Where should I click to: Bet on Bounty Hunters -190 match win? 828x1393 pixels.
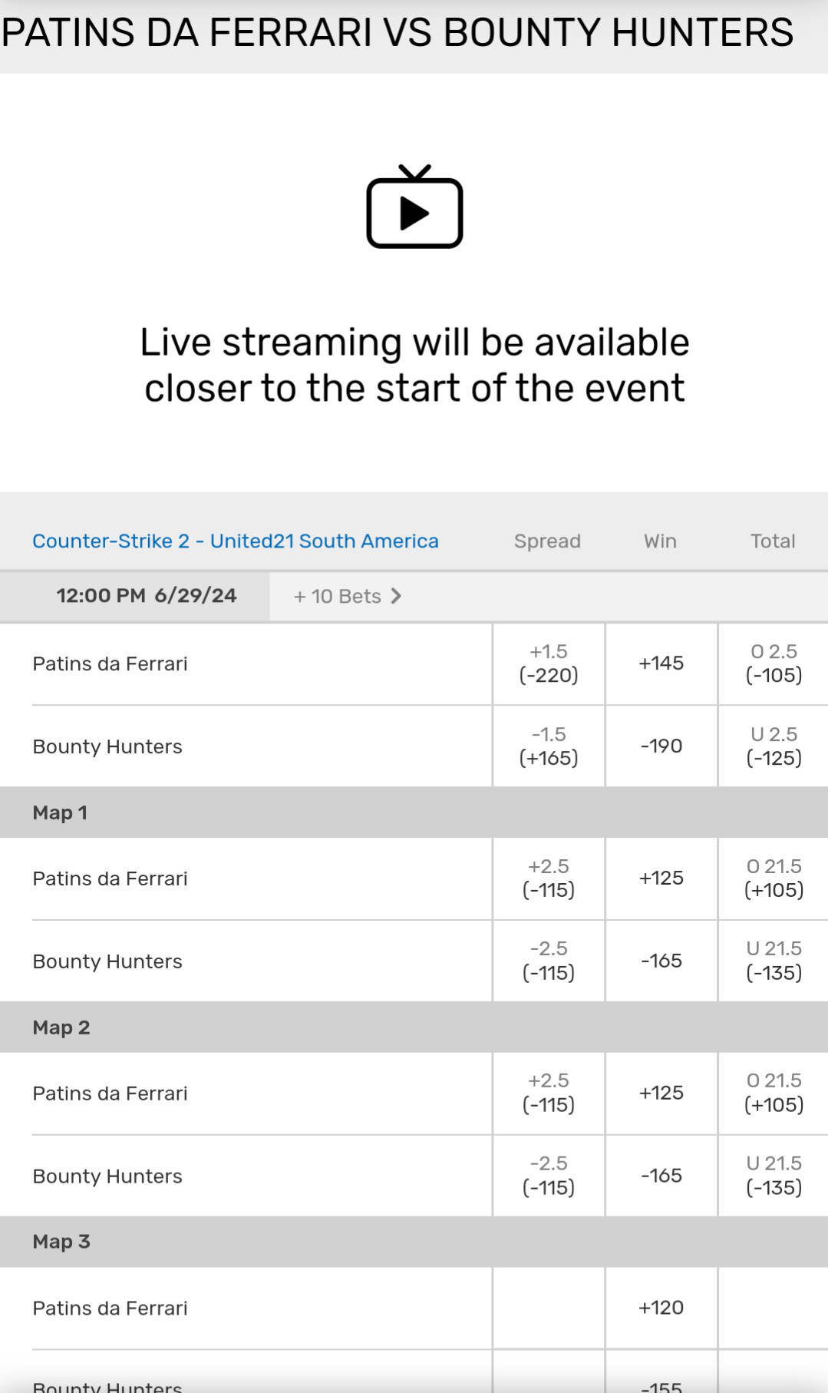[x=661, y=746]
